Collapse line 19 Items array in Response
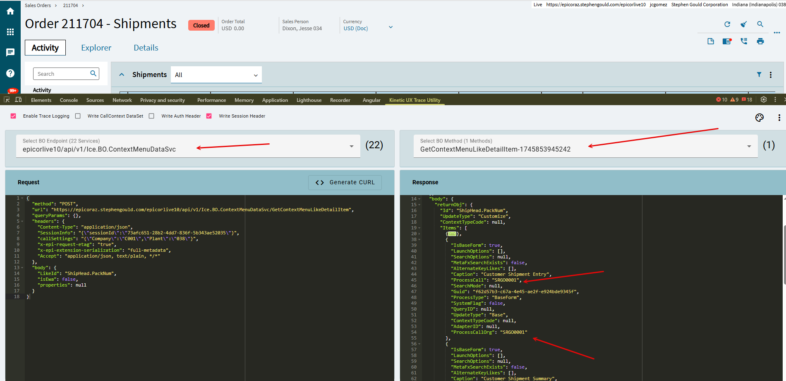Image resolution: width=786 pixels, height=381 pixels. [419, 228]
